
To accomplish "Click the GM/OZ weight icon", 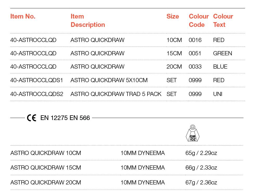I will point(193,133).
